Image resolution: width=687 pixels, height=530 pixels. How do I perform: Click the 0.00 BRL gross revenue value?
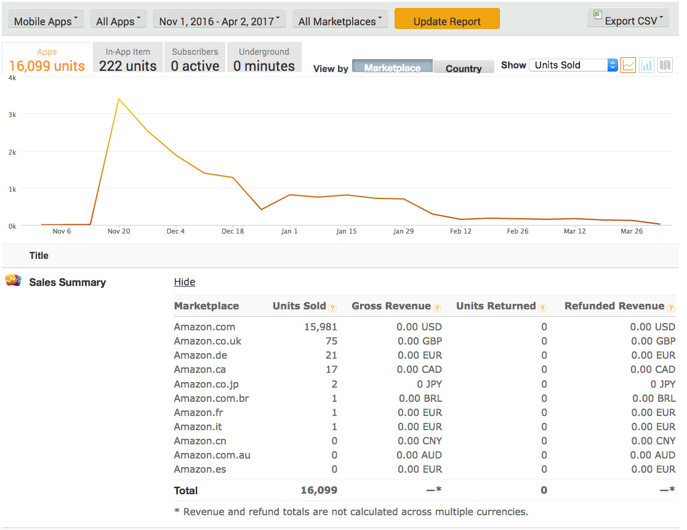click(x=420, y=398)
